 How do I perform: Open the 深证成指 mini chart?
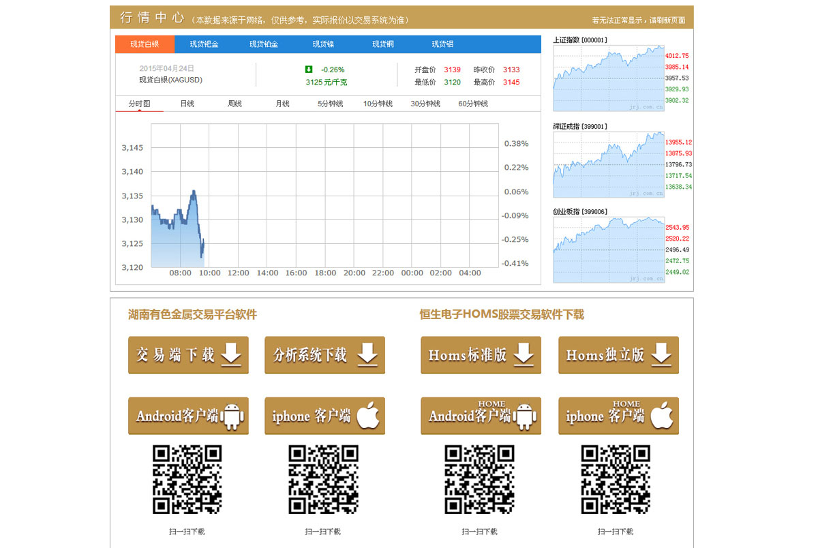609,165
